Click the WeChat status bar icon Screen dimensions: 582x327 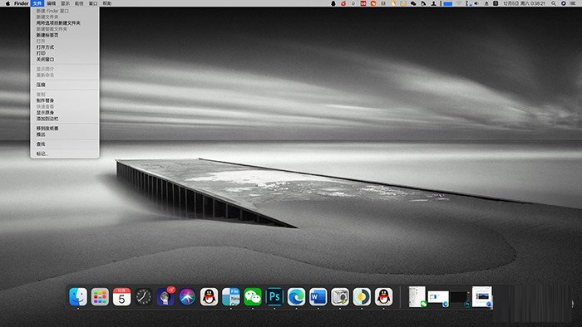pyautogui.click(x=413, y=3)
